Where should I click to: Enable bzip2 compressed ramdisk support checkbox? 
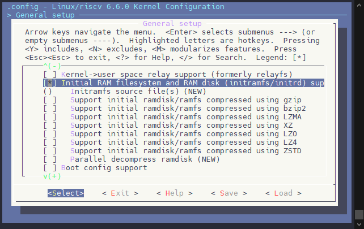point(50,108)
